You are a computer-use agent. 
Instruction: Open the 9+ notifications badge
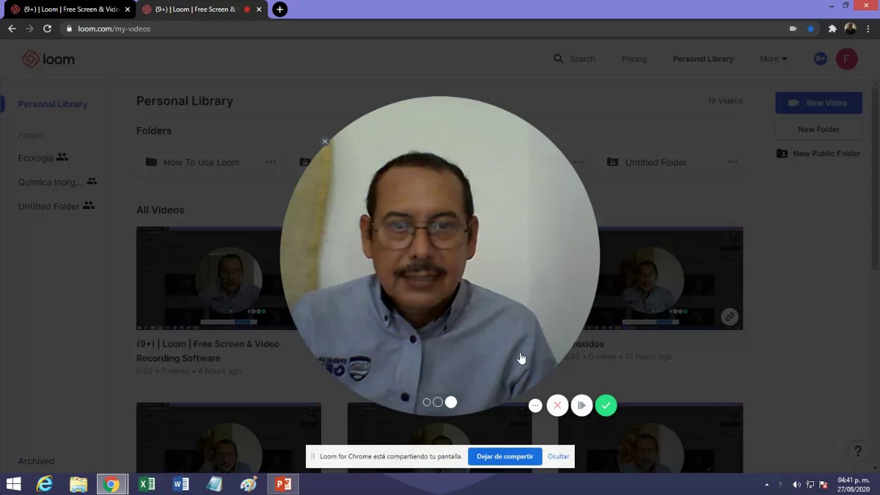point(820,59)
